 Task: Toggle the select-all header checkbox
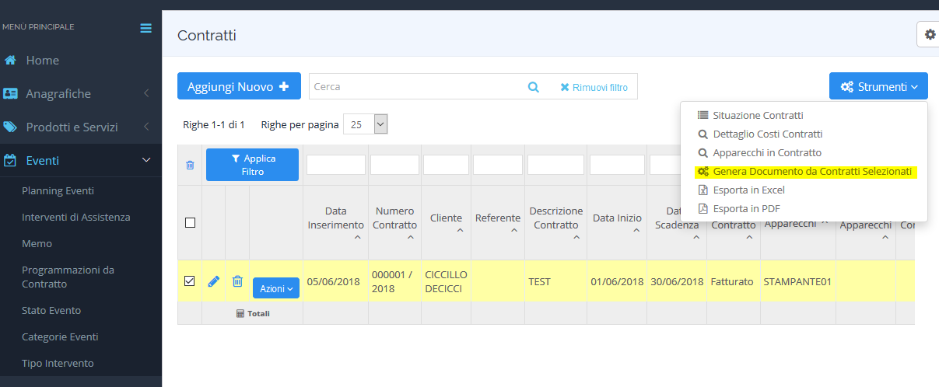[190, 223]
